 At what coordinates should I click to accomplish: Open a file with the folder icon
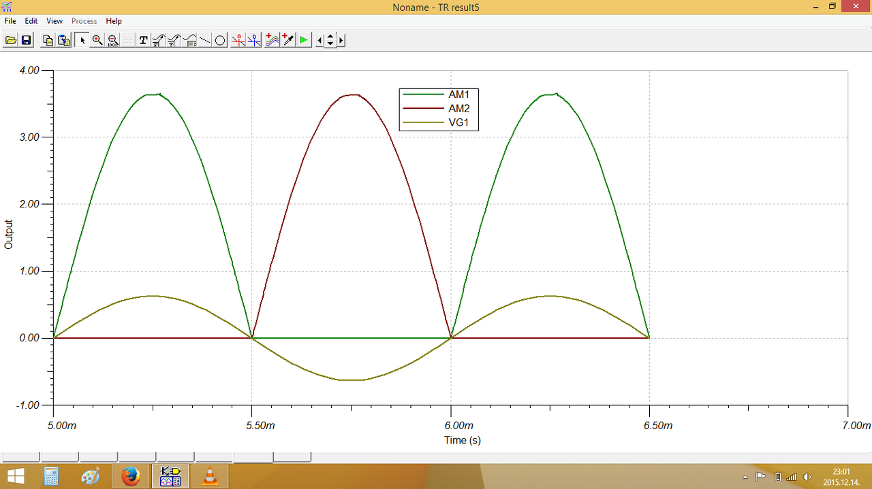coord(11,40)
